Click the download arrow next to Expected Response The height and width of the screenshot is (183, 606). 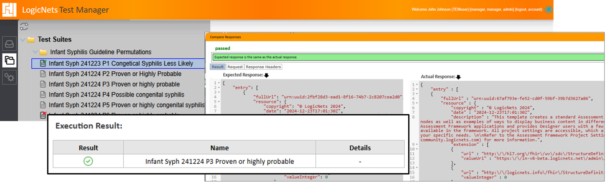(x=266, y=75)
